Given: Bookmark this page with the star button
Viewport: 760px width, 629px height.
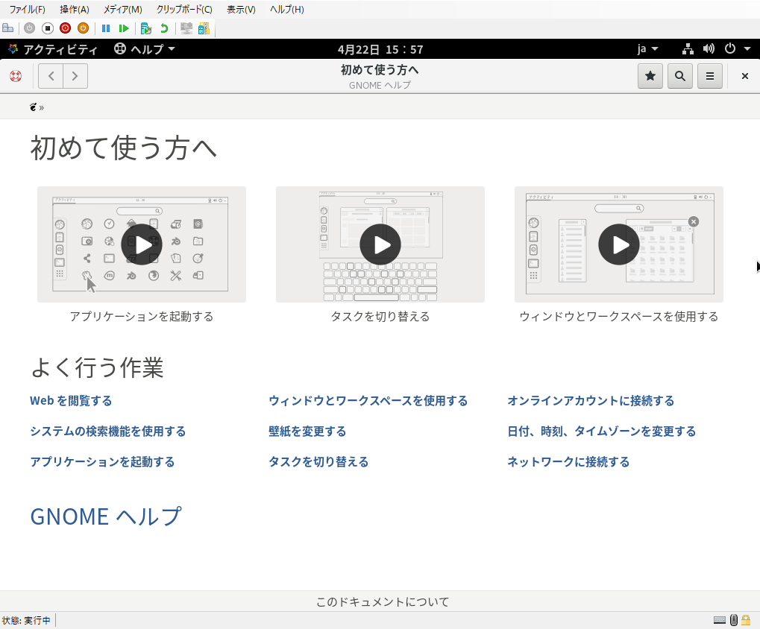Looking at the screenshot, I should (x=650, y=76).
